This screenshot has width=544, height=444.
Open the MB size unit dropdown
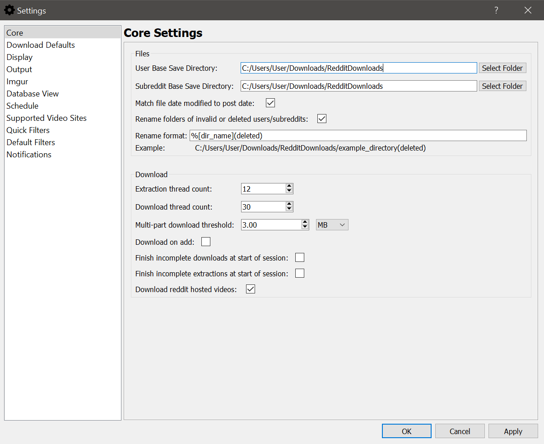[x=332, y=225]
